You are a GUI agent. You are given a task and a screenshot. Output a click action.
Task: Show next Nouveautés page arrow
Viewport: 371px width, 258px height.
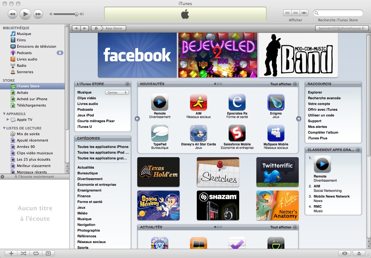click(299, 119)
